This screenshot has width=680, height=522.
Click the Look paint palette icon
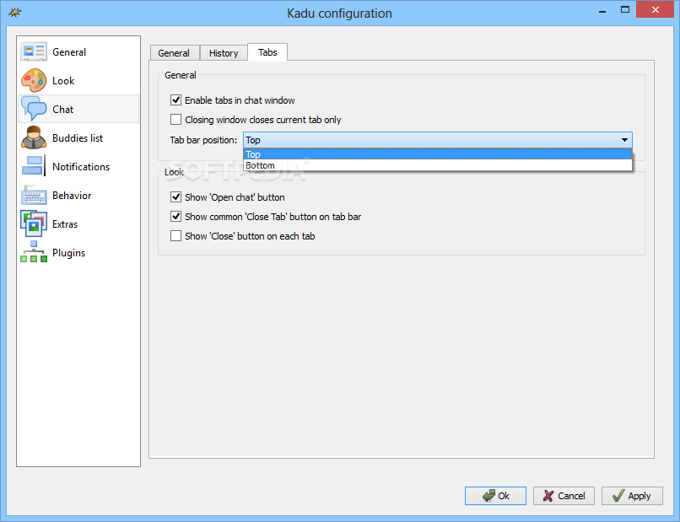pyautogui.click(x=34, y=81)
